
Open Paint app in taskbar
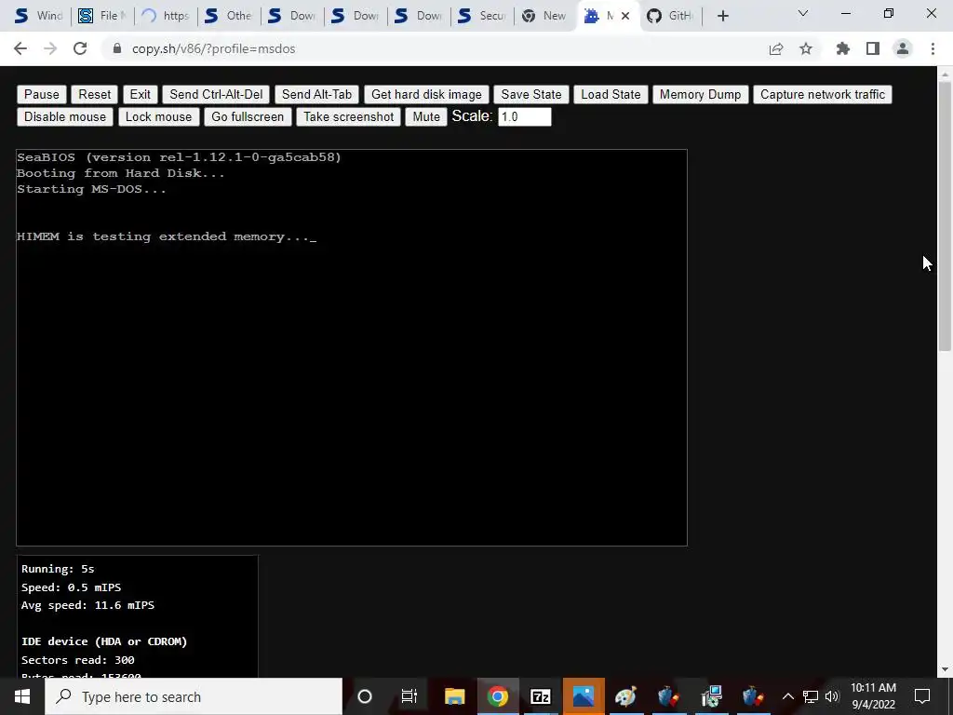625,696
